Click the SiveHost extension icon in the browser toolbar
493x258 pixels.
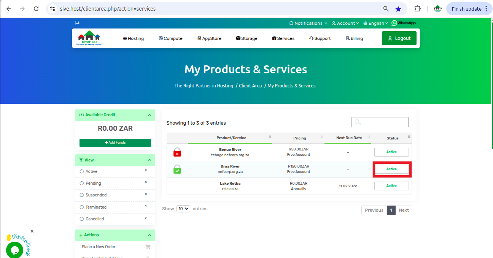[x=438, y=9]
